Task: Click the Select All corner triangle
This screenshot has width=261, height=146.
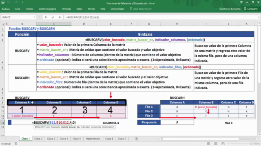Action: click(x=3, y=24)
